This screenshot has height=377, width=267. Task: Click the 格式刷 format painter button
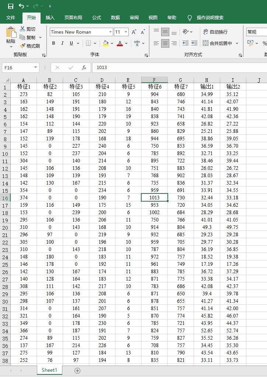pyautogui.click(x=30, y=46)
